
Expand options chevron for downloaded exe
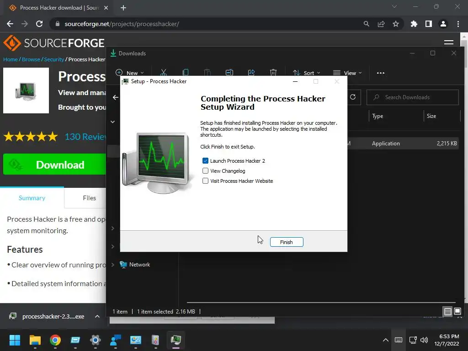(x=97, y=316)
